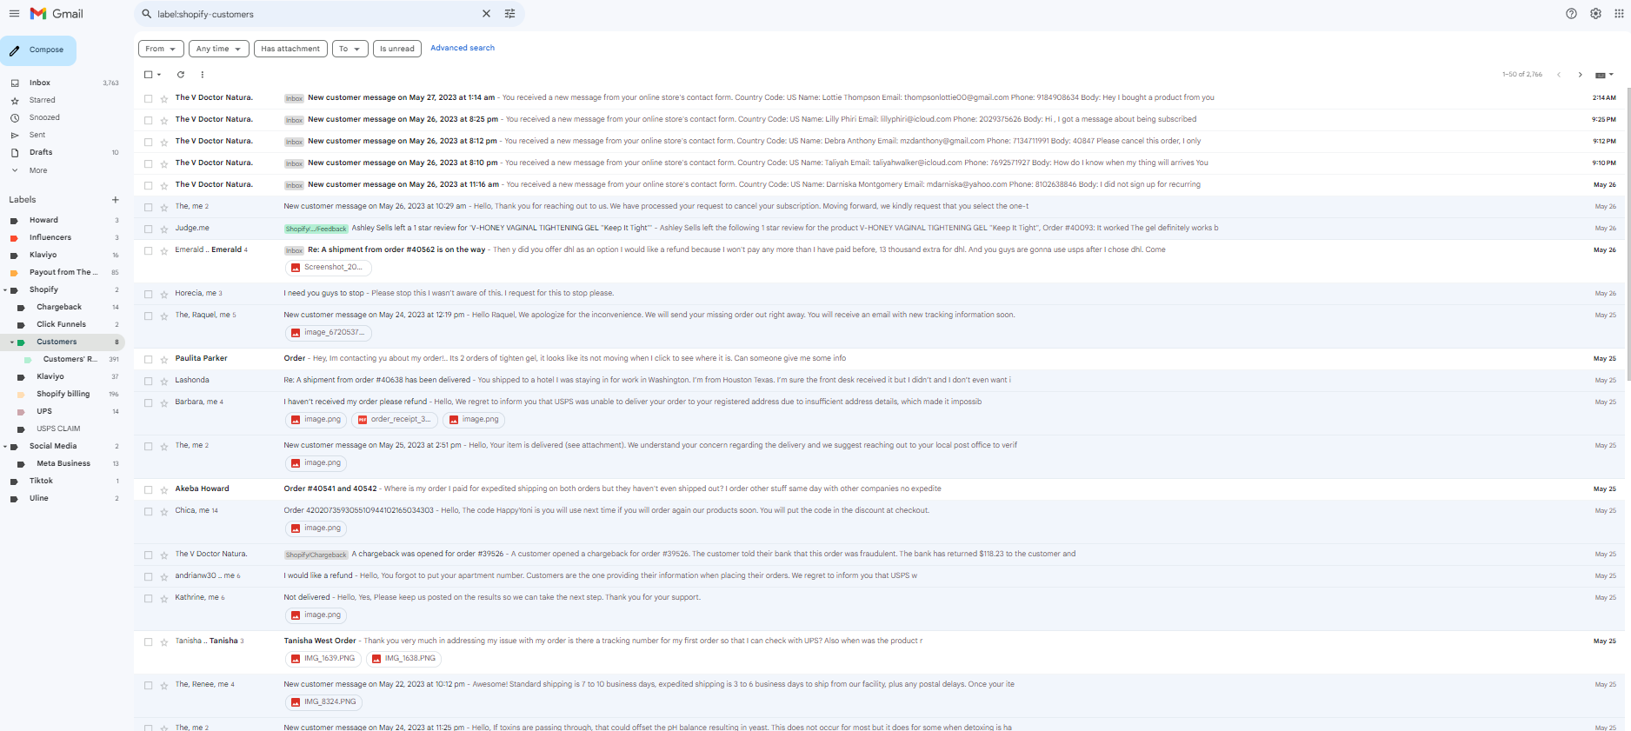Star the Judge.me review email
Screen dimensions: 1631x731
pyautogui.click(x=163, y=229)
